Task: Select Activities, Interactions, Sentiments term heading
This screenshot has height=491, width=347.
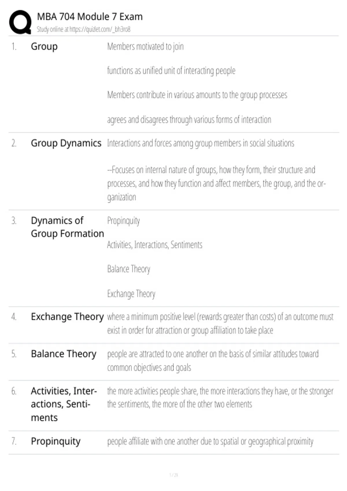Action: click(x=64, y=404)
